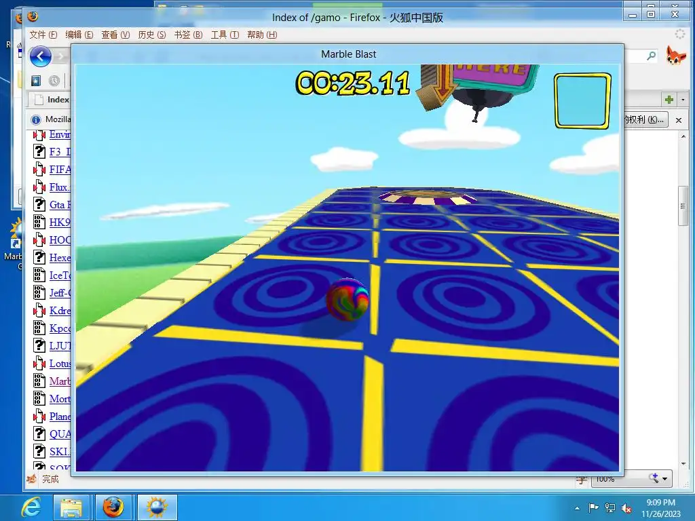Open the history clock toolbar icon

click(54, 81)
